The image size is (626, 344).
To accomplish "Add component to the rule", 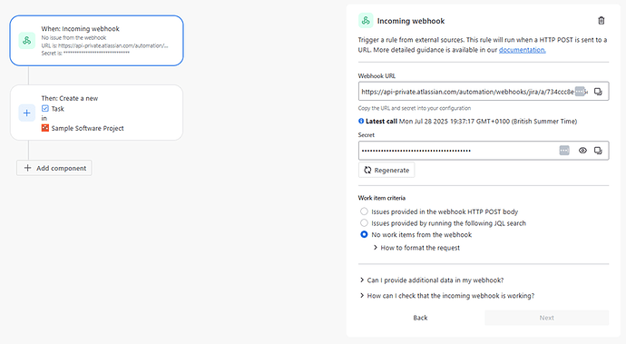I will [x=54, y=168].
